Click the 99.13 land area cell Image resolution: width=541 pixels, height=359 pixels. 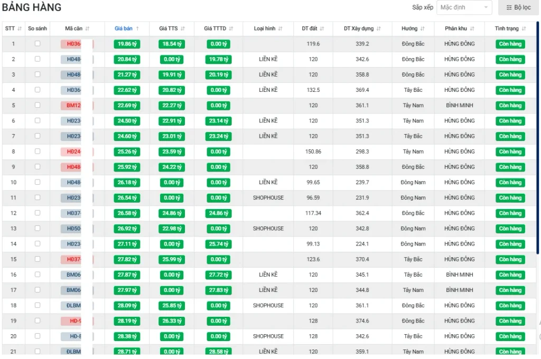[x=313, y=244]
